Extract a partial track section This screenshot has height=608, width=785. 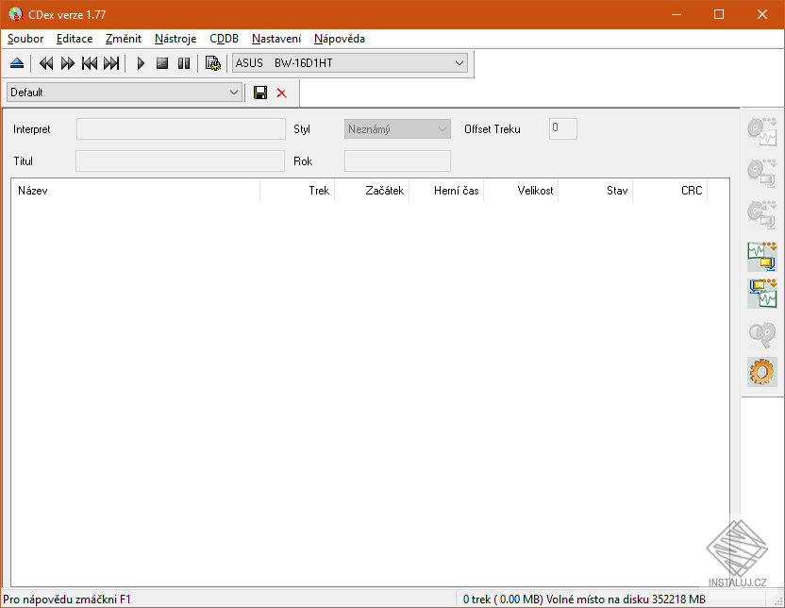point(761,213)
